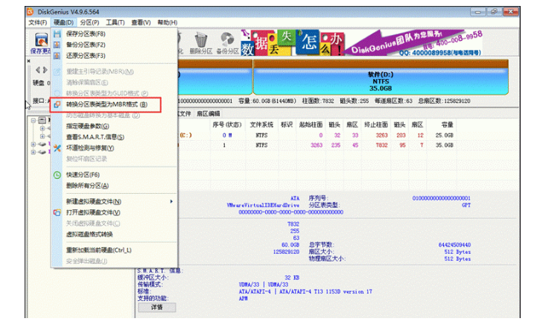Choose 备份分区表(F2) menu entry
534x336 pixels.
coord(86,45)
